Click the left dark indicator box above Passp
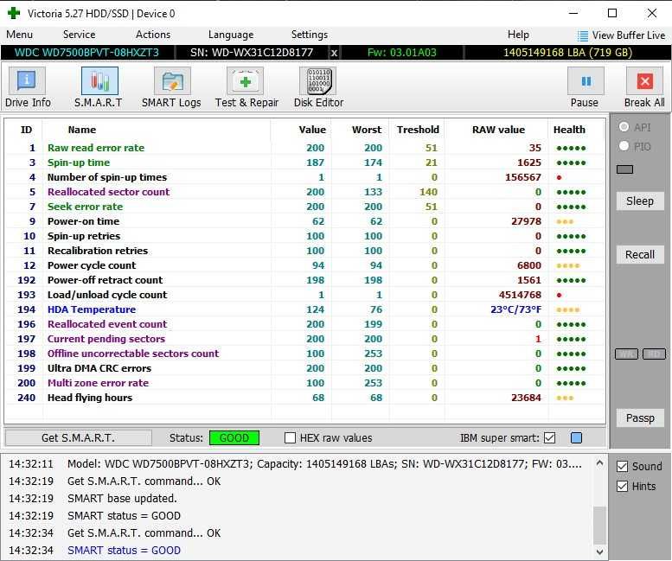The height and width of the screenshot is (561, 672). click(x=626, y=354)
